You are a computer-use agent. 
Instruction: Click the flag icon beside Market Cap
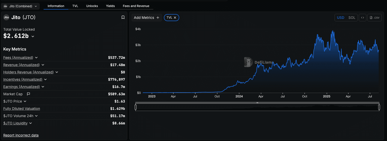tap(28, 94)
